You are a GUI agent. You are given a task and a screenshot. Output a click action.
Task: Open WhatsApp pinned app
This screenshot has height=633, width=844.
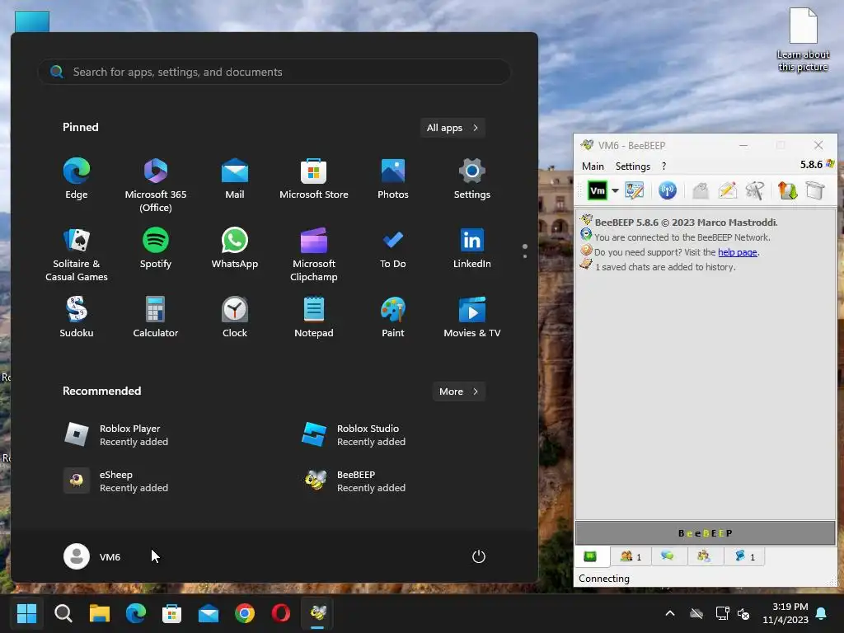point(235,249)
